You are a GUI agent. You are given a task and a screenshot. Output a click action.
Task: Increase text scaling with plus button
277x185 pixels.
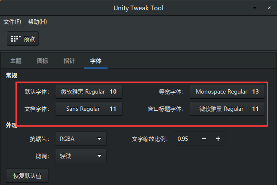click(218, 139)
